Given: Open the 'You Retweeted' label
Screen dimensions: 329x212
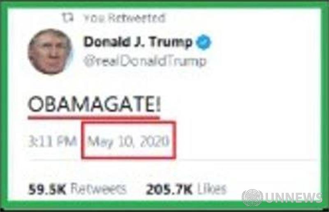Looking at the screenshot, I should (124, 18).
